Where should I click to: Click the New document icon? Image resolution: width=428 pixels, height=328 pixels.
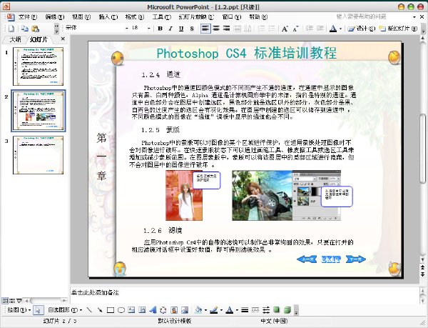pos(11,29)
